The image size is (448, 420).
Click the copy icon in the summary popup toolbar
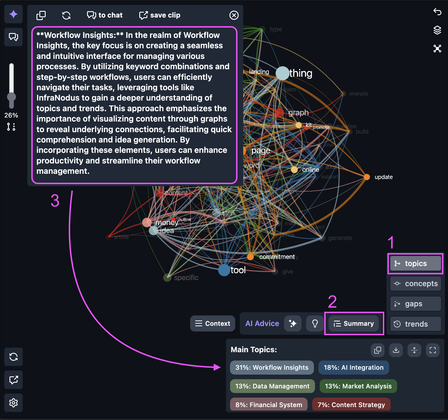click(x=41, y=15)
